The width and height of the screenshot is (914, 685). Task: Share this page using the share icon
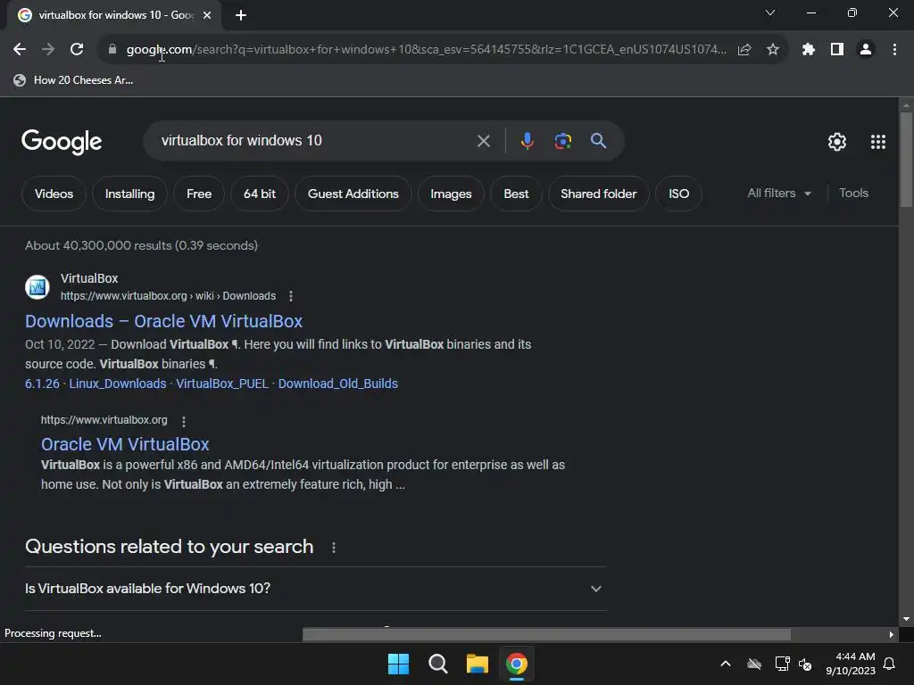(744, 50)
